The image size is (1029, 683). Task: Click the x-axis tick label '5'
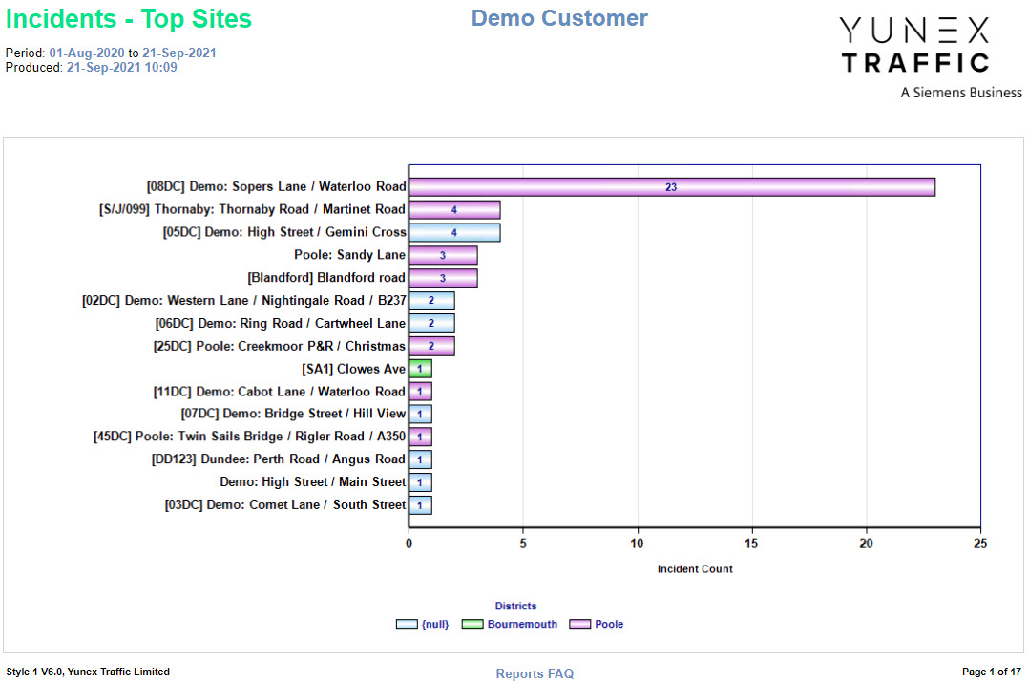click(x=523, y=544)
